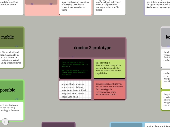The width and height of the screenshot is (170, 127).
Task: Click the card 'features i have no intention of carrying over'
Action: 75,7
